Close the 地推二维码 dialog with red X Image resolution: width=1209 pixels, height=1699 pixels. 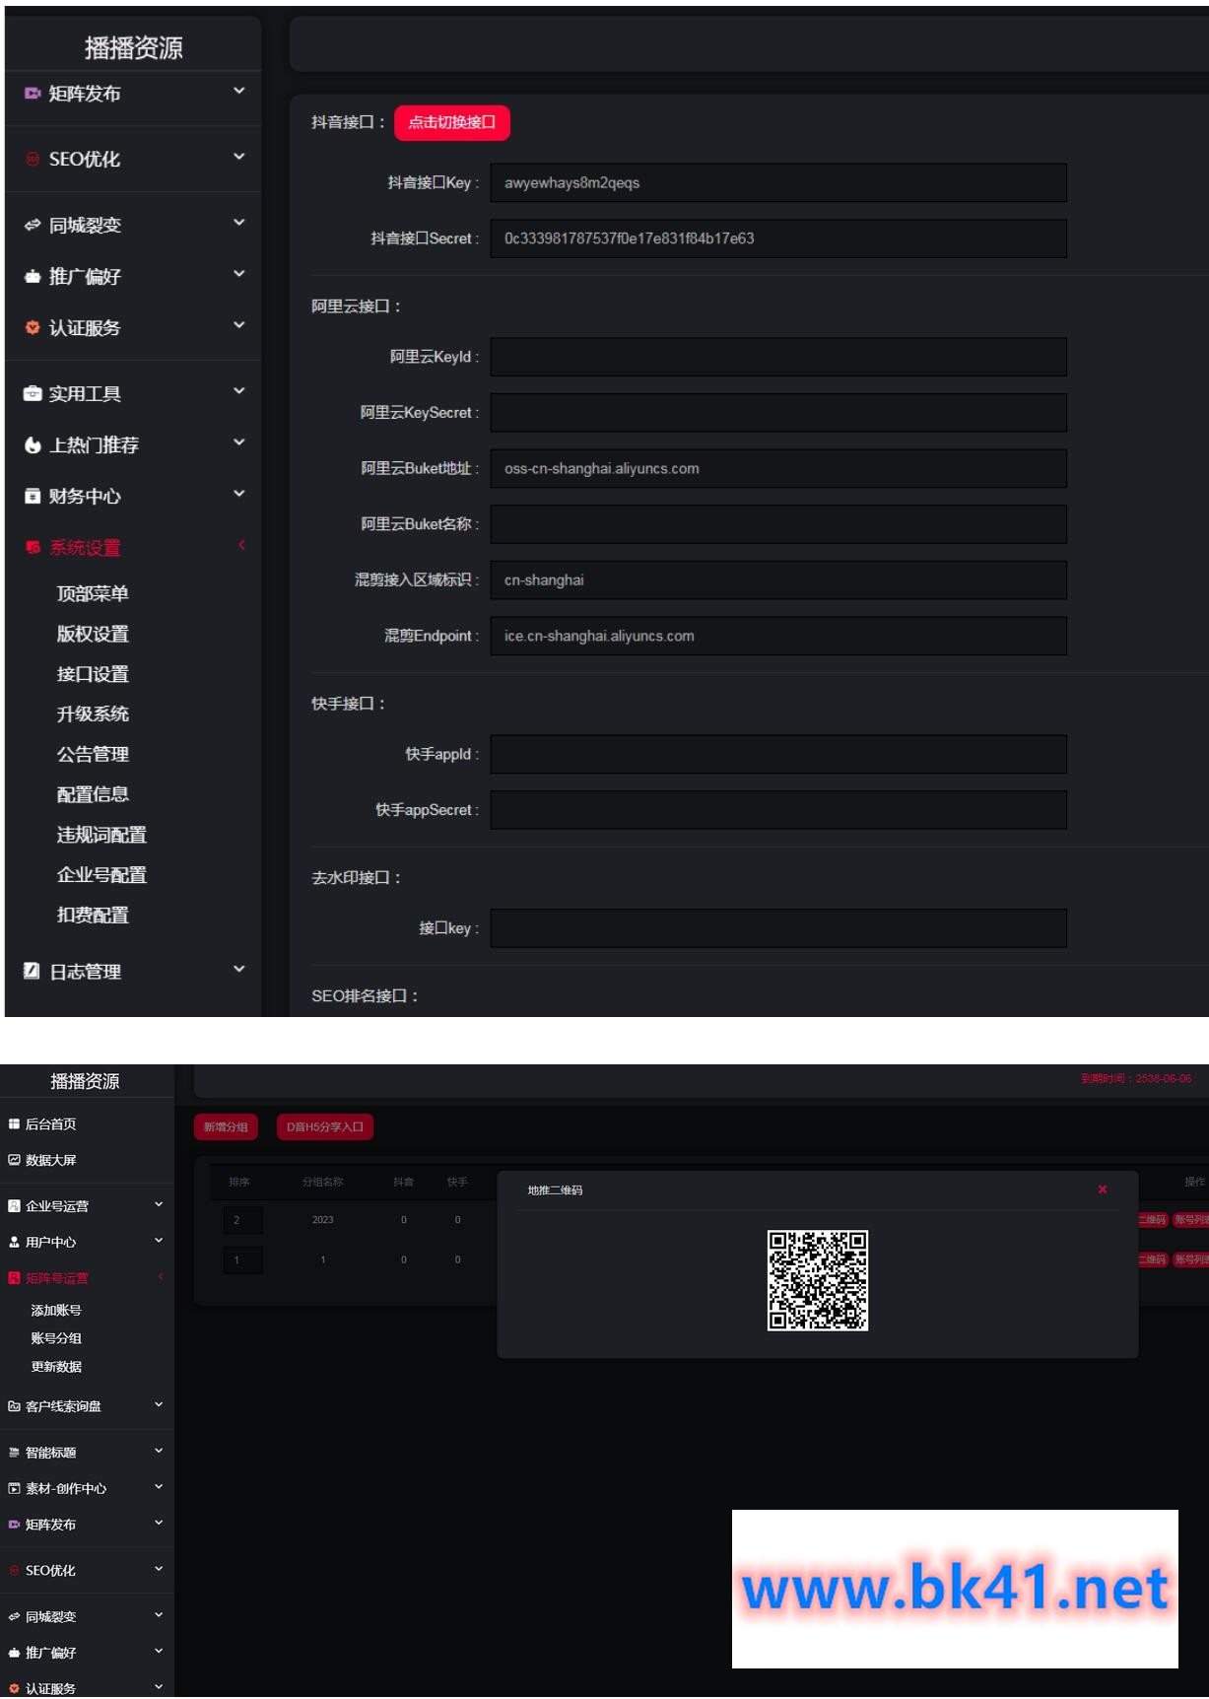pos(1103,1189)
